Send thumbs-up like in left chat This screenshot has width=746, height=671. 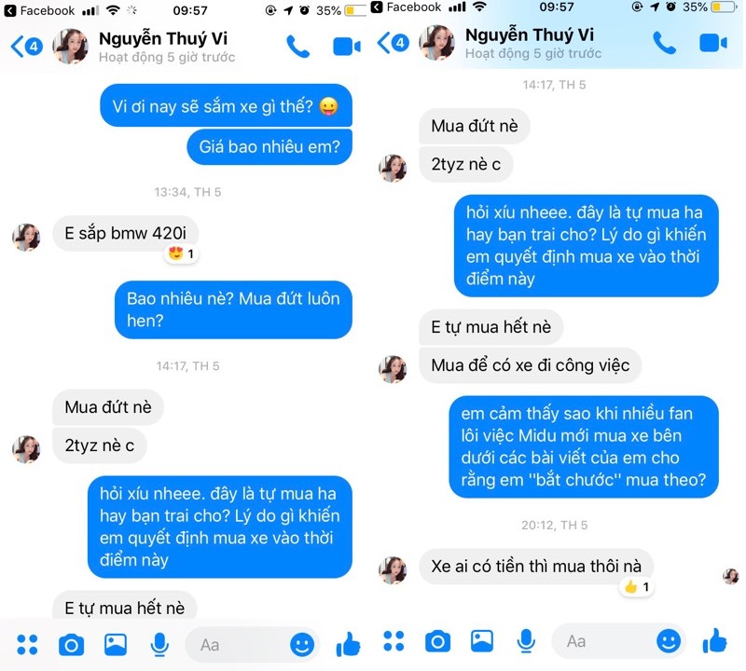tap(348, 644)
